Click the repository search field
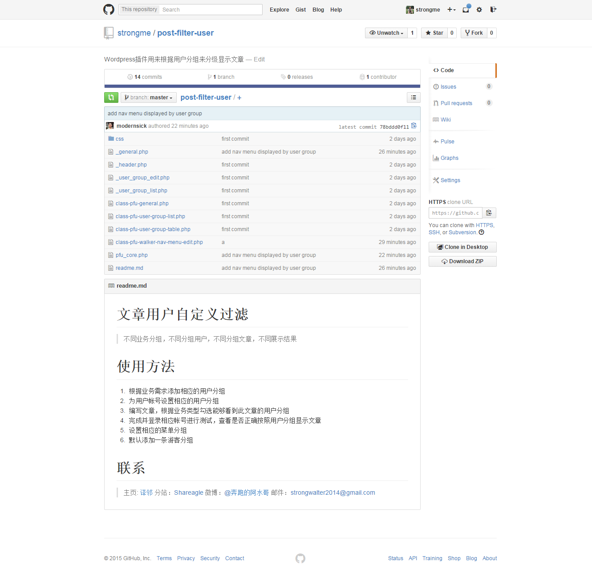This screenshot has width=592, height=578. 211,9
